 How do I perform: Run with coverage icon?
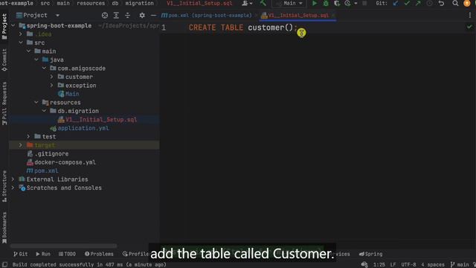point(337,3)
